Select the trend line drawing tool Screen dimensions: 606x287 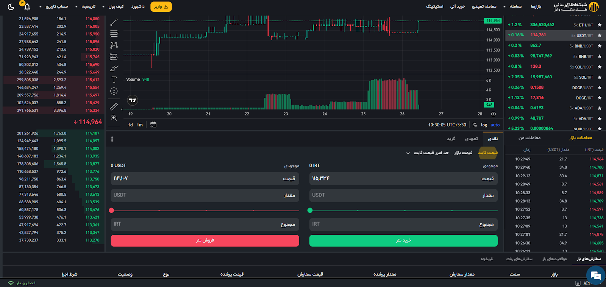click(114, 22)
